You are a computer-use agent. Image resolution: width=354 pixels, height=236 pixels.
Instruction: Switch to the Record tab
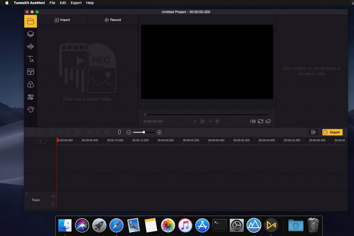(112, 20)
